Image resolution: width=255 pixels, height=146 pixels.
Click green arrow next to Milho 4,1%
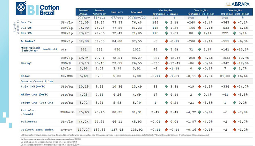tap(166, 94)
